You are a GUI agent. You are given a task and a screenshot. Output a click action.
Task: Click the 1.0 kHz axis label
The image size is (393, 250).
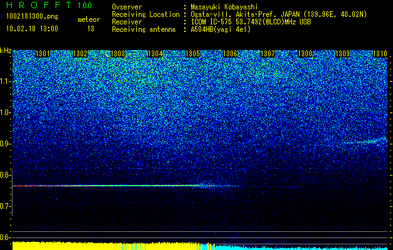pos(5,113)
